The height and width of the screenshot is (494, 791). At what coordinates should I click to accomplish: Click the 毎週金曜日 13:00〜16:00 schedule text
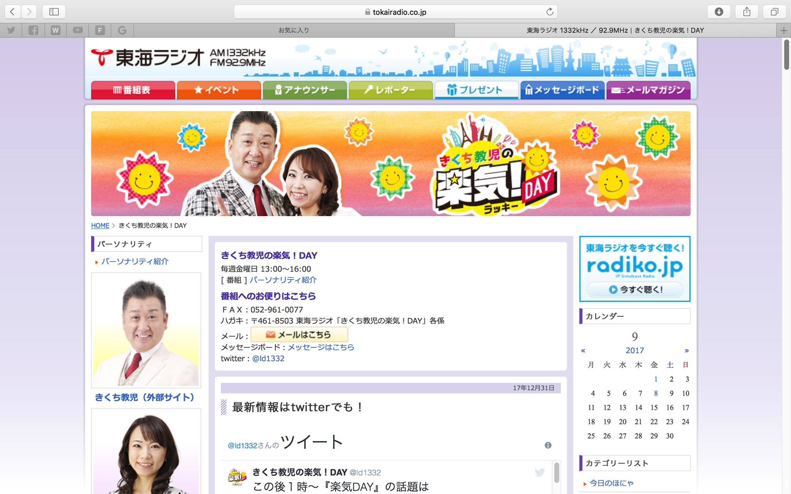click(x=266, y=269)
